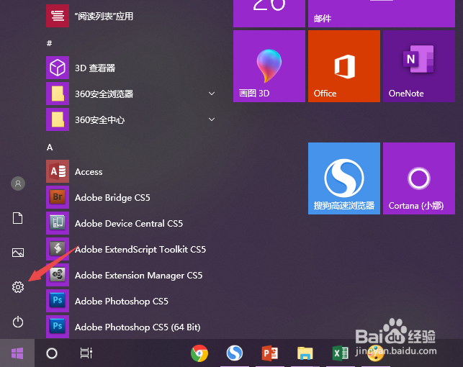Screen dimensions: 463x367
Task: Expand the 360安全中心 folder chevron
Action: (212, 119)
